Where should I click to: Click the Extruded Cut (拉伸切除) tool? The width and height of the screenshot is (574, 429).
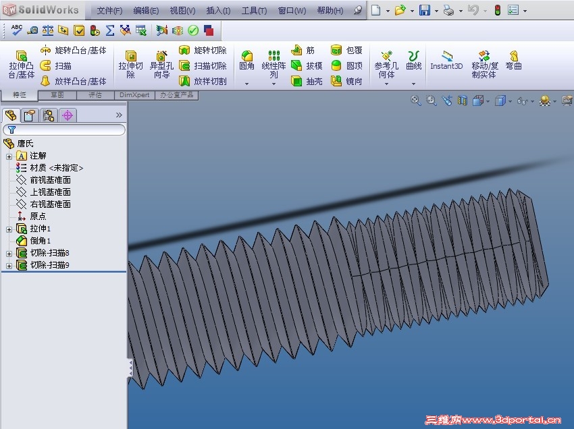[131, 65]
